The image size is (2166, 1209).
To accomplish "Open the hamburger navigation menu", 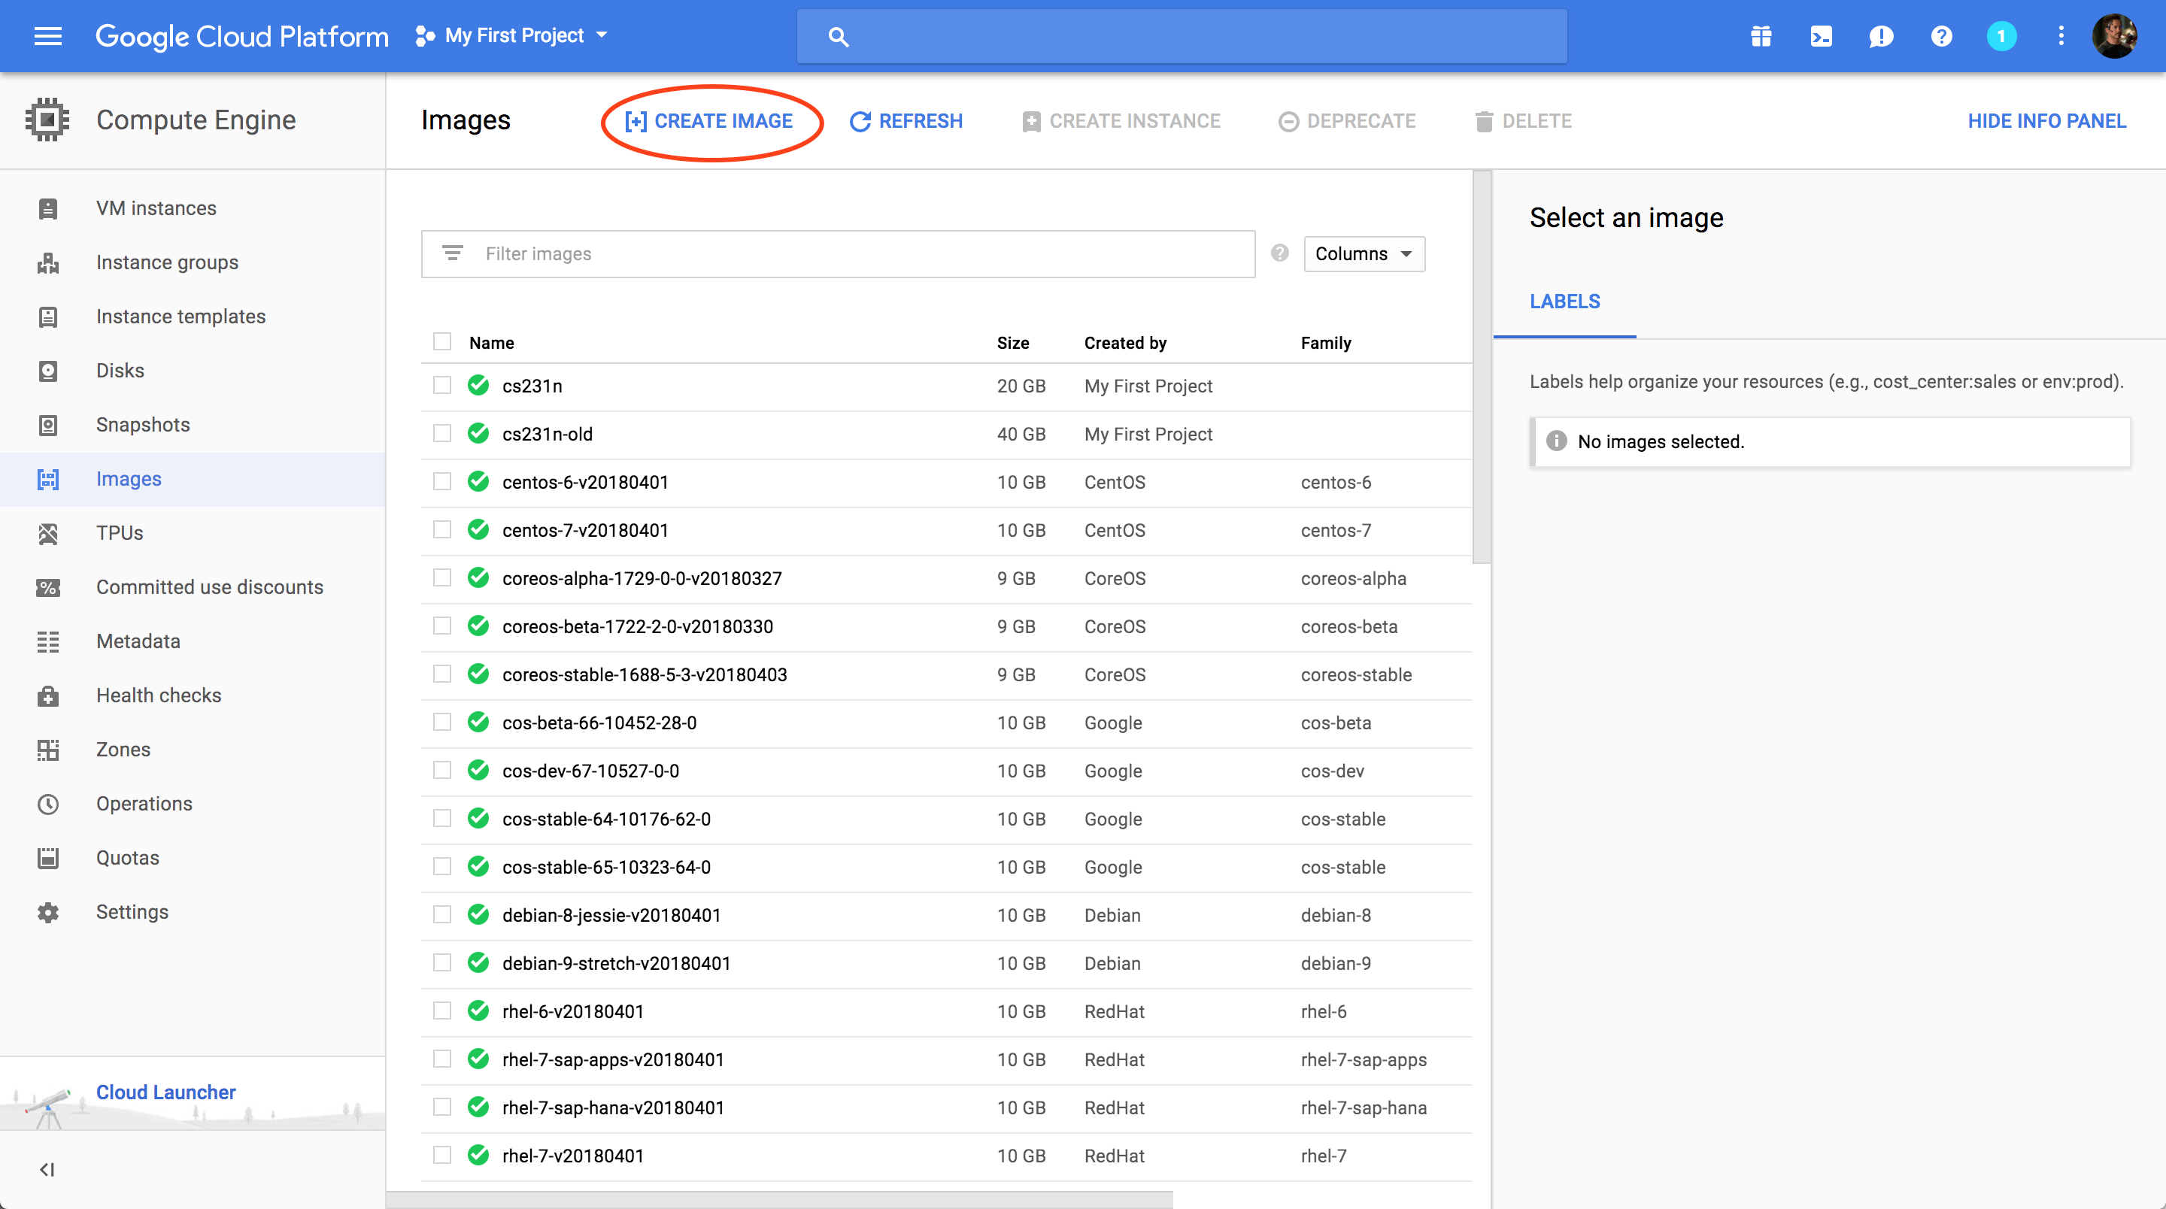I will [x=48, y=36].
